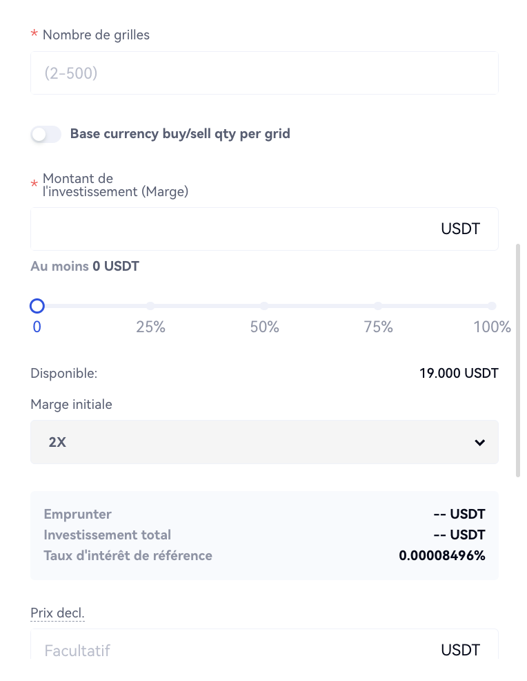Toggle Base currency buy/sell qty per grid
The image size is (527, 681).
coord(46,134)
